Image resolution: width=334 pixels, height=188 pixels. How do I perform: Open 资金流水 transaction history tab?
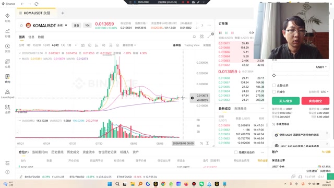pos(89,152)
